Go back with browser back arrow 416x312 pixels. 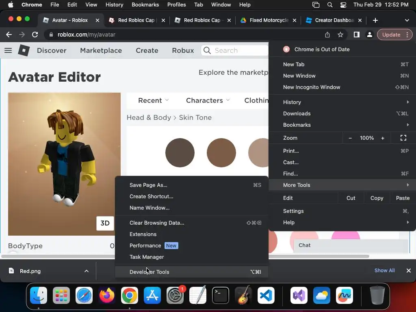point(9,35)
